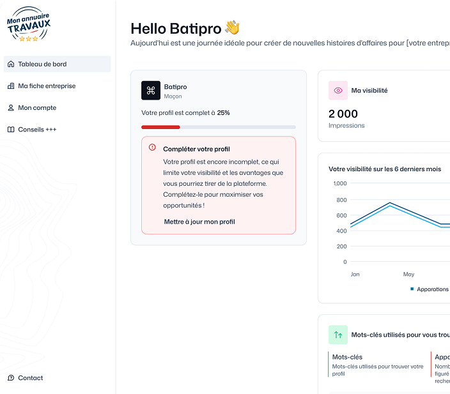This screenshot has height=394, width=450.
Task: Open Ma fiche entreprise in the sidebar
Action: coord(47,86)
